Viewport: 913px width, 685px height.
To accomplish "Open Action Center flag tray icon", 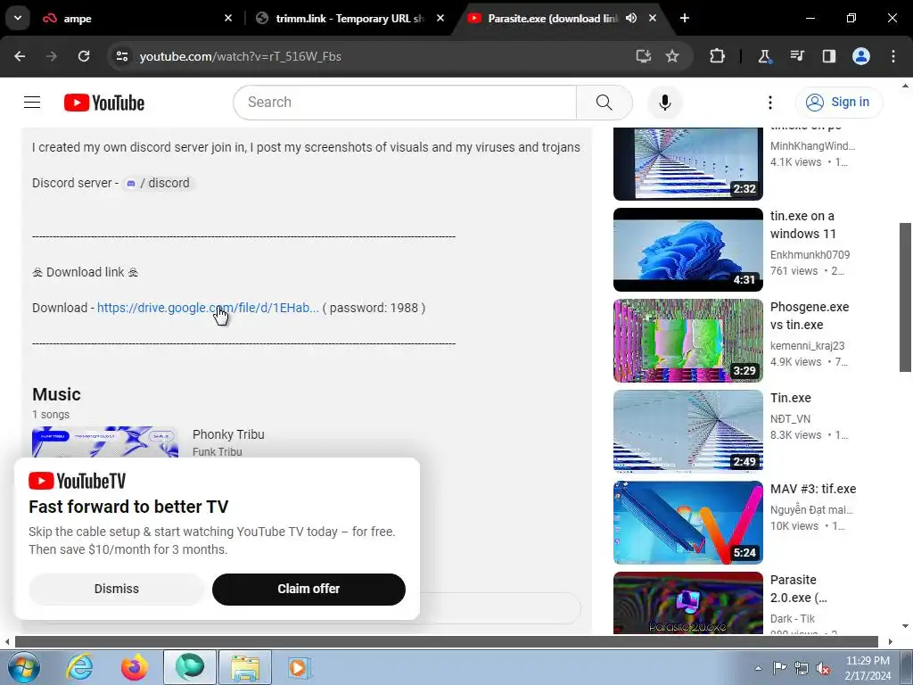I will pos(779,668).
